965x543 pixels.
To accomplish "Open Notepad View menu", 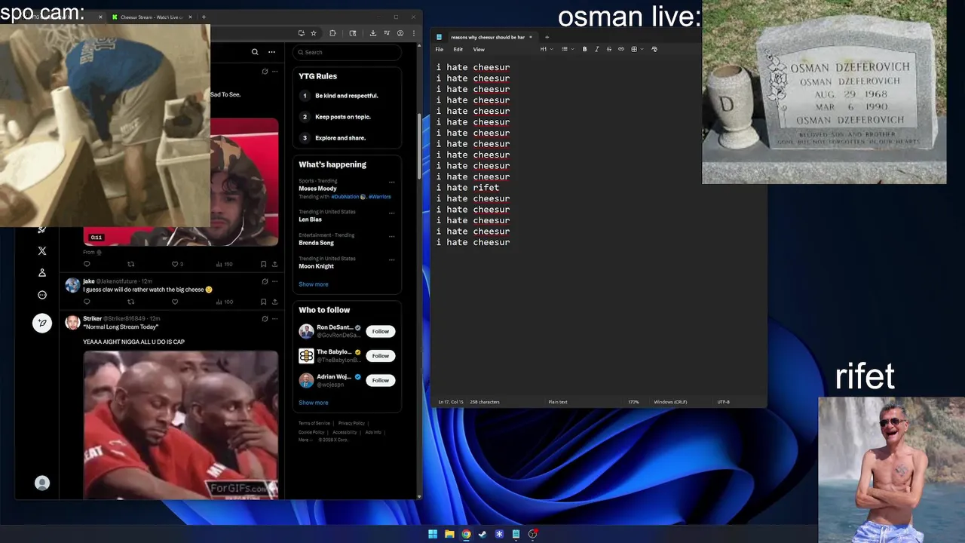I will pyautogui.click(x=479, y=49).
